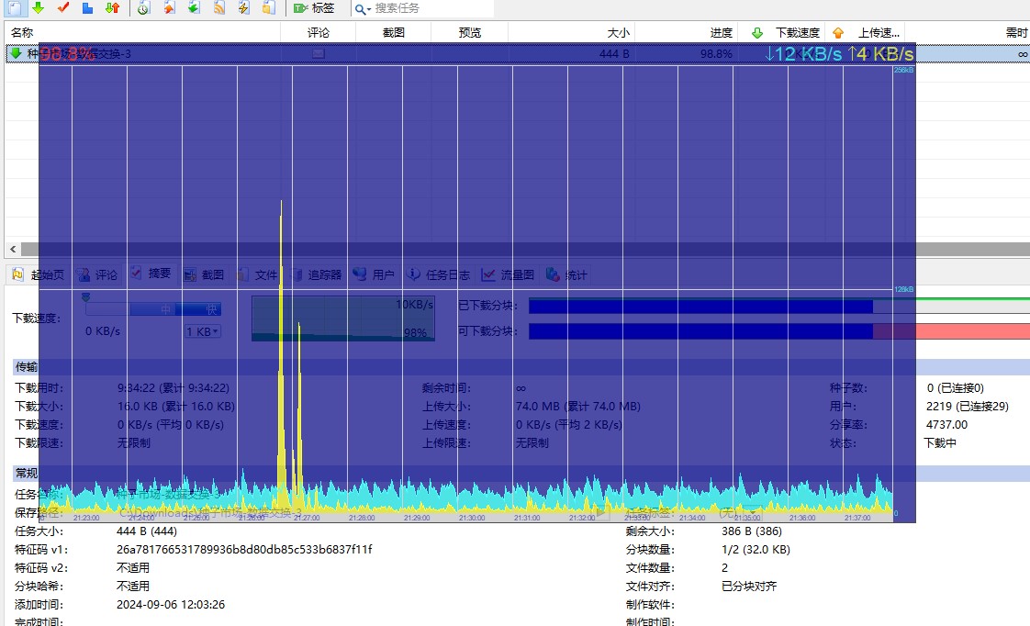The image size is (1030, 626).
Task: Click the clock document toolbar icon
Action: (x=144, y=8)
